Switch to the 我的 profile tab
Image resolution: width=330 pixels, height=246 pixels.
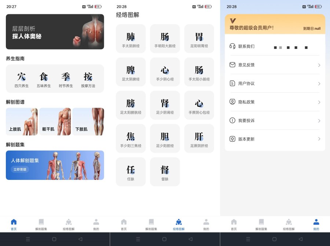tap(316, 224)
